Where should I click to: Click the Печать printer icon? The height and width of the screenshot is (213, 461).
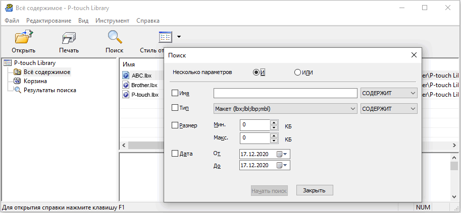pos(69,38)
